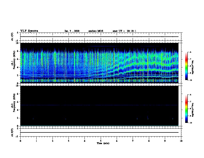Click time axis tick label 10
The image size is (204, 158).
point(181,141)
